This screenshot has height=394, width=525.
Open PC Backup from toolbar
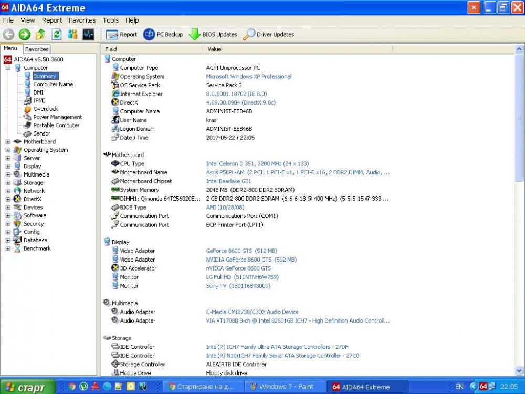tap(163, 34)
